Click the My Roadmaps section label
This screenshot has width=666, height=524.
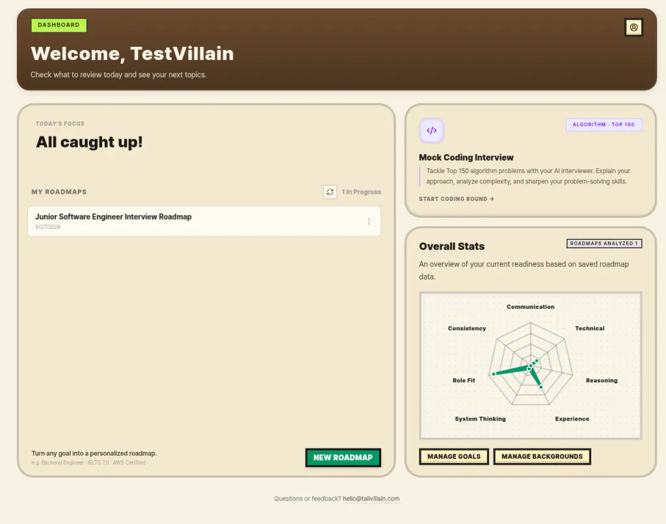coord(59,192)
